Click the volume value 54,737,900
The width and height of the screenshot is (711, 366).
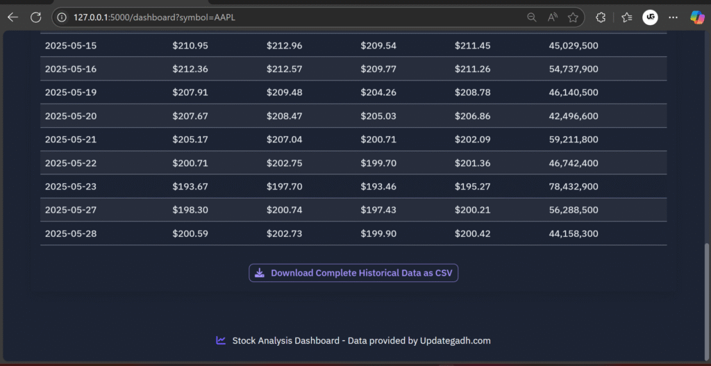coord(574,69)
